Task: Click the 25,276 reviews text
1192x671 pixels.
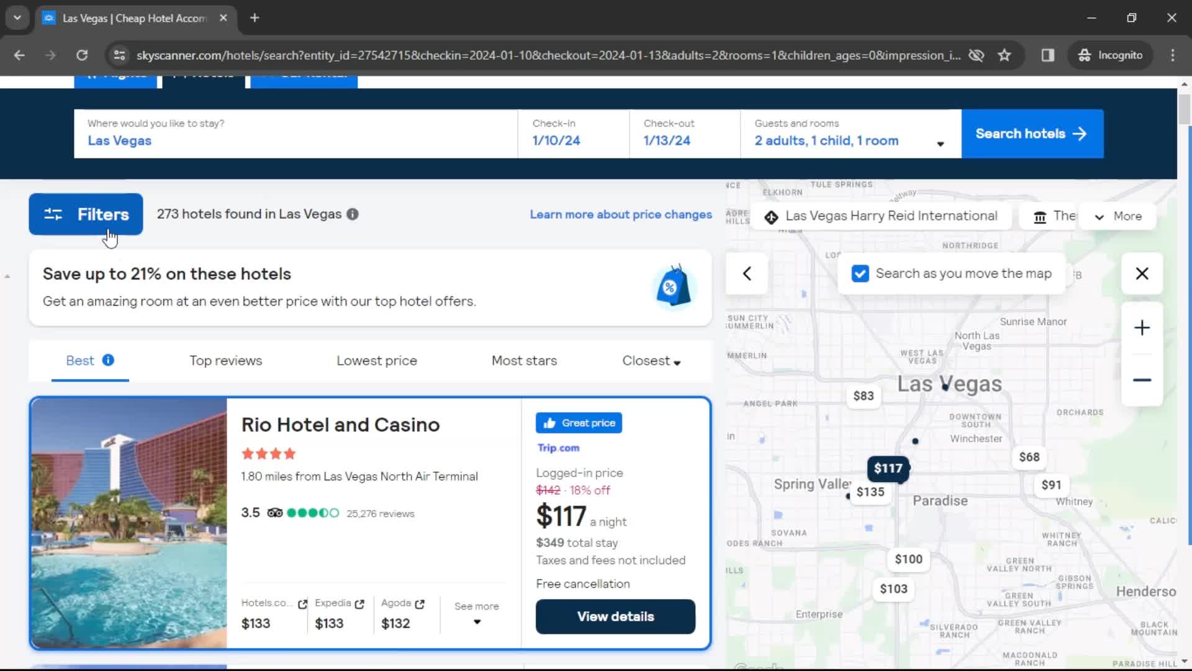Action: click(380, 514)
